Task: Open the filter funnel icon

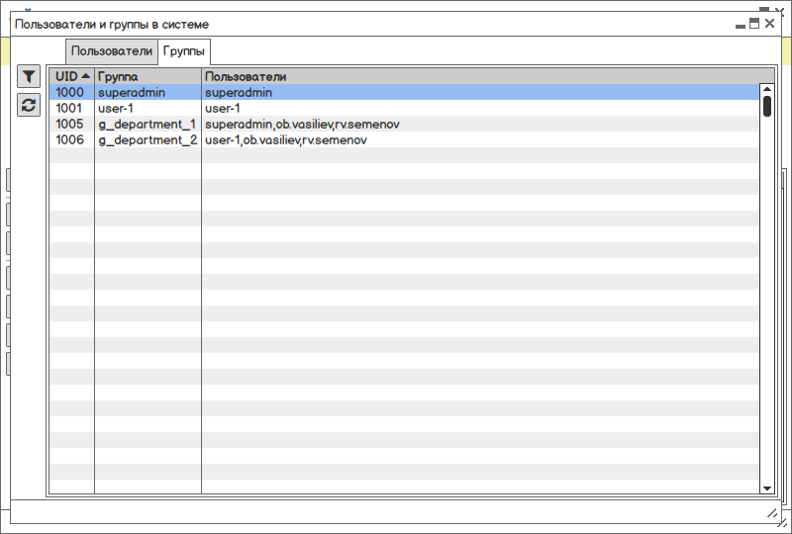Action: tap(29, 77)
